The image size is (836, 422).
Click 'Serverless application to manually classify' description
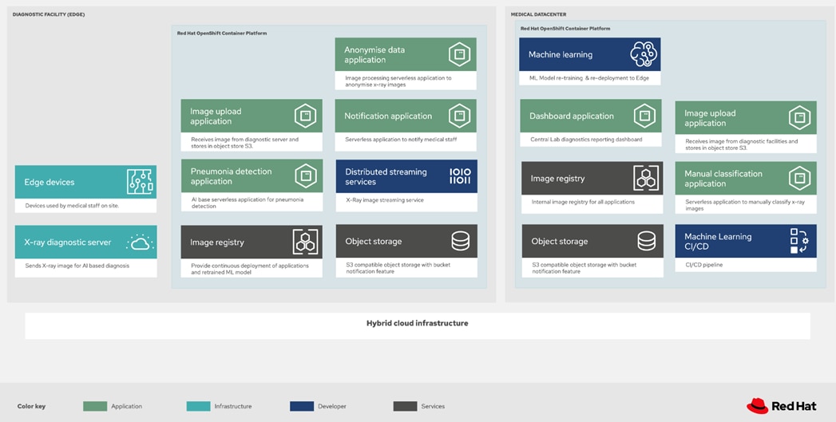(745, 205)
